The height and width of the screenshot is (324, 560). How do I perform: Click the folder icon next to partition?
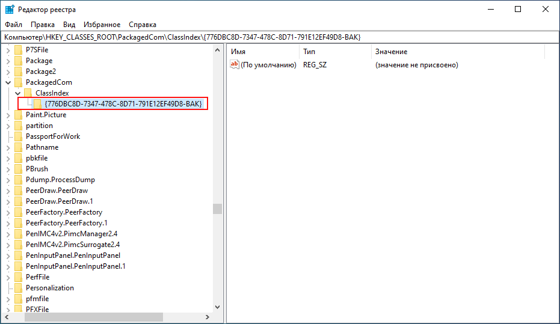point(18,126)
